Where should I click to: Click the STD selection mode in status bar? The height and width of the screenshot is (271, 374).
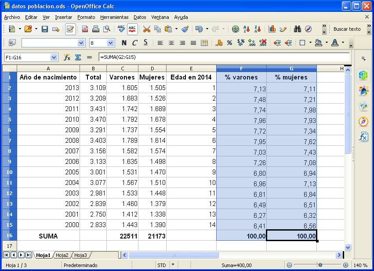coord(162,265)
